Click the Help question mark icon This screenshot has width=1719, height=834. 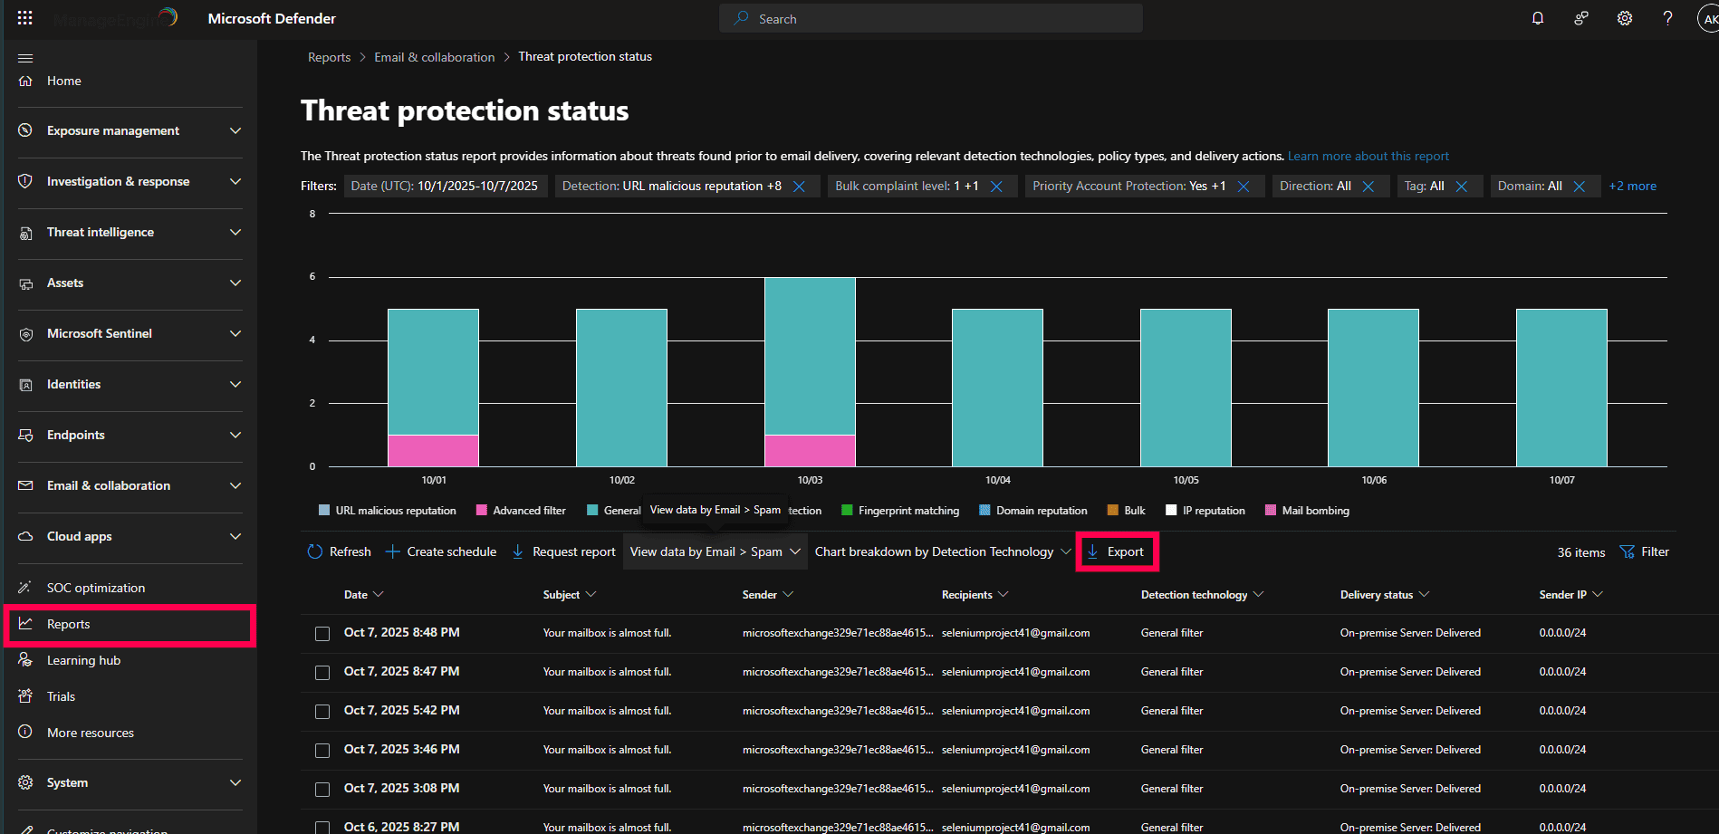click(x=1667, y=18)
